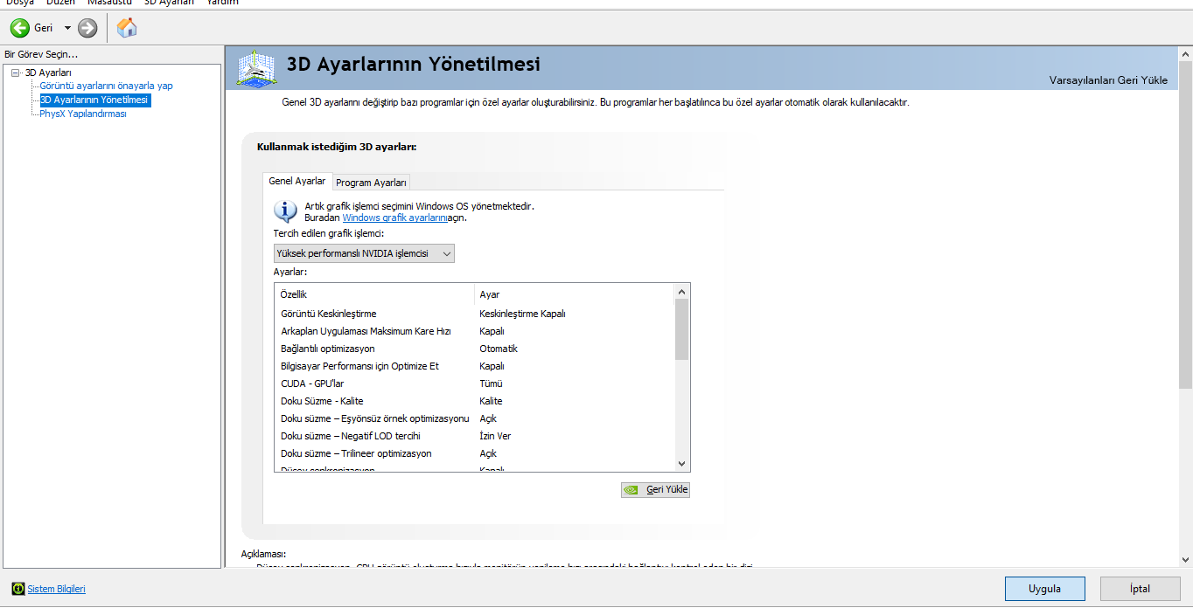Switch to Program Ayarları tab
Image resolution: width=1193 pixels, height=608 pixels.
371,183
